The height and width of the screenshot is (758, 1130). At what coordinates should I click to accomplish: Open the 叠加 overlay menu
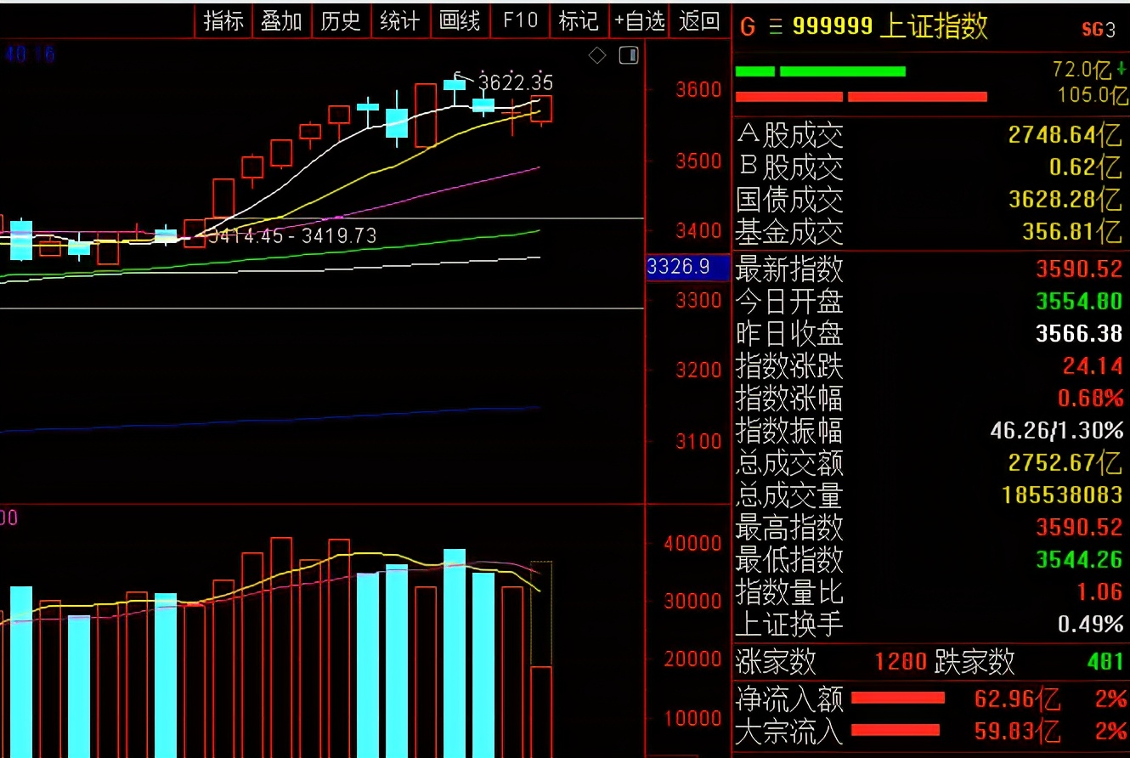click(x=282, y=20)
